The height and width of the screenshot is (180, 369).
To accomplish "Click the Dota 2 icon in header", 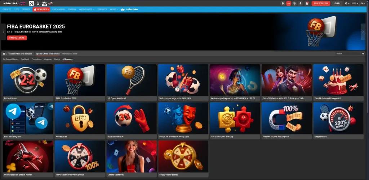I will click(x=32, y=3).
